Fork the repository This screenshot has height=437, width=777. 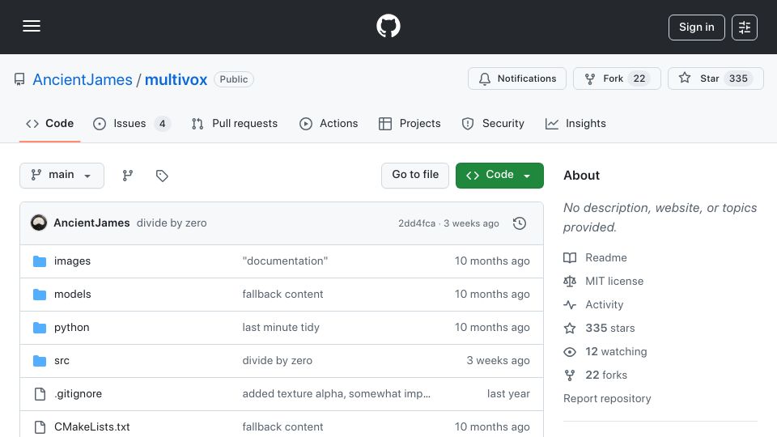tap(617, 78)
